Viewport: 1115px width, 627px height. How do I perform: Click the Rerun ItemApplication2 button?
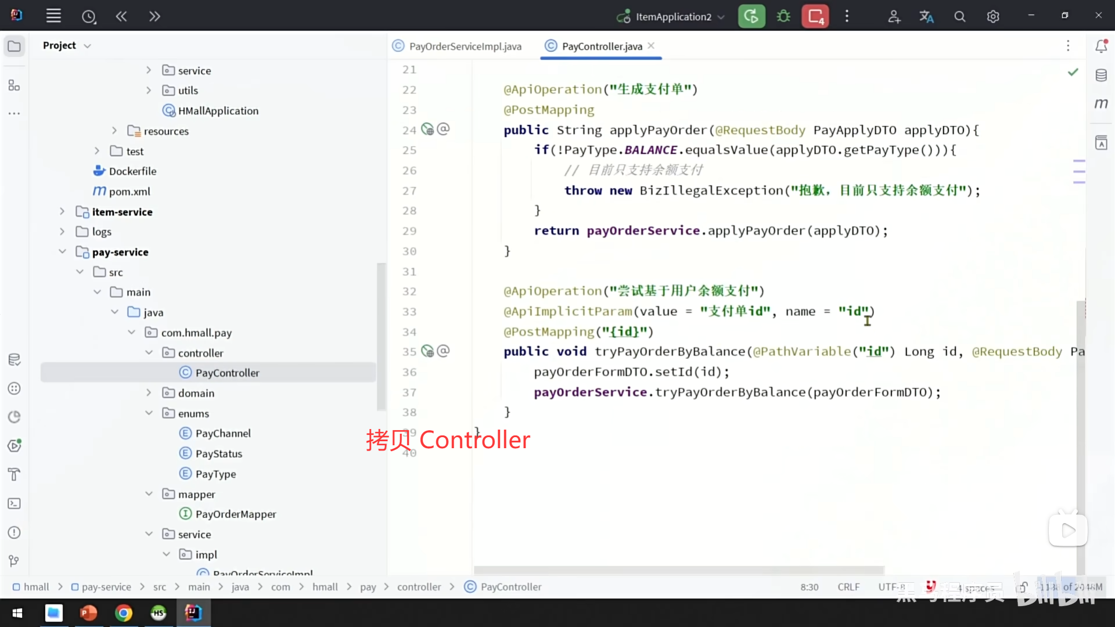(751, 16)
